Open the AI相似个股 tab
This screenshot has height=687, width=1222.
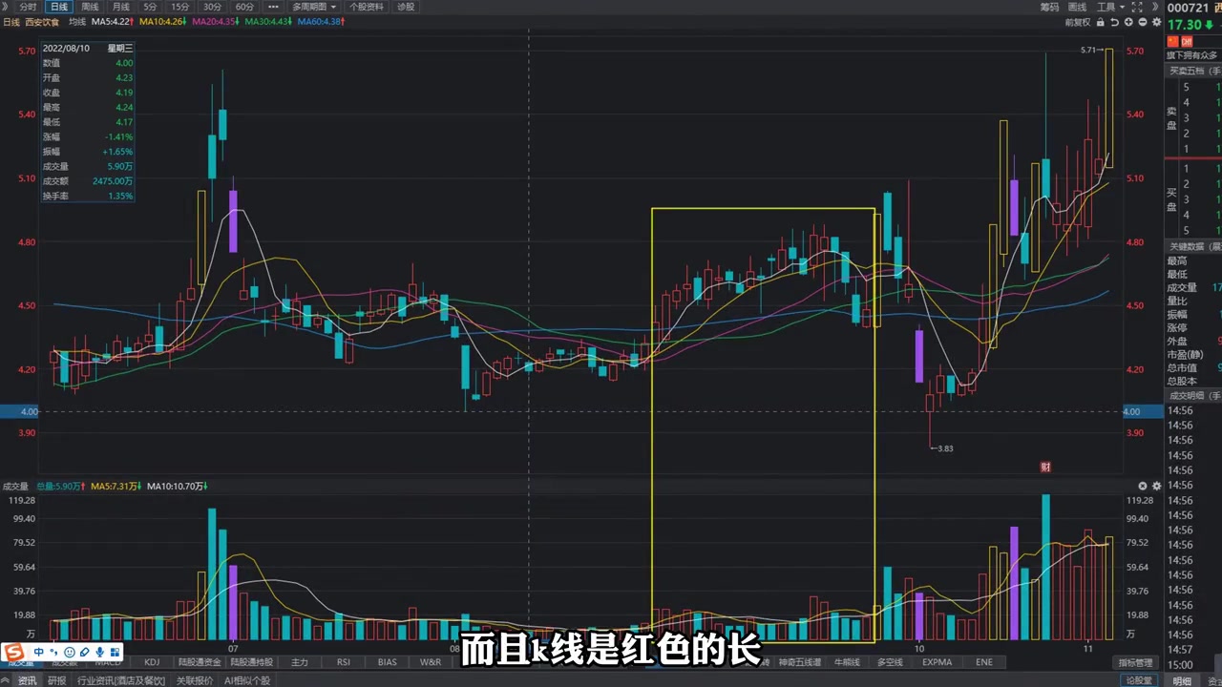[247, 680]
